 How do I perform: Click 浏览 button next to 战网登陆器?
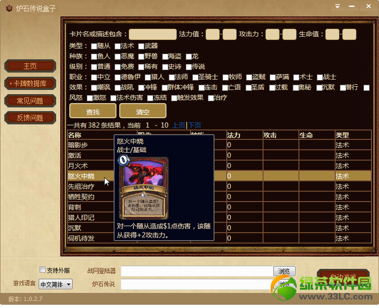[x=284, y=271]
